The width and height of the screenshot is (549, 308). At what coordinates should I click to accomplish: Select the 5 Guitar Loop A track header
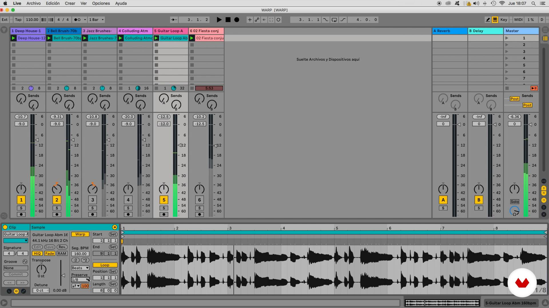click(x=170, y=31)
